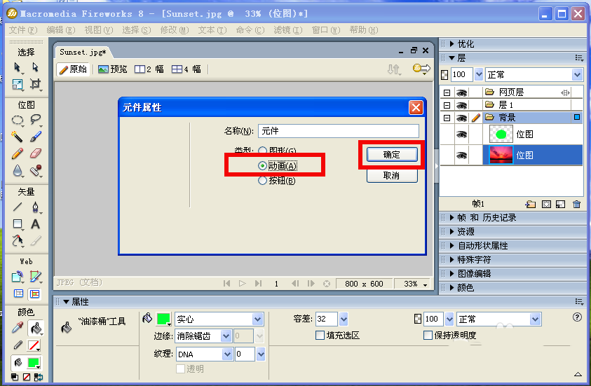Pick the Crop tool
Image resolution: width=591 pixels, height=386 pixels.
pos(35,83)
